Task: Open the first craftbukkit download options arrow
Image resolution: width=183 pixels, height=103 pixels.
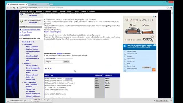Action: tap(28, 100)
